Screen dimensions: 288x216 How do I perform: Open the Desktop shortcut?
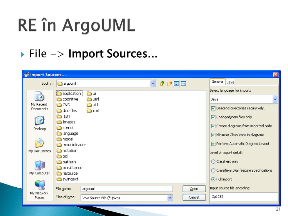(39, 123)
